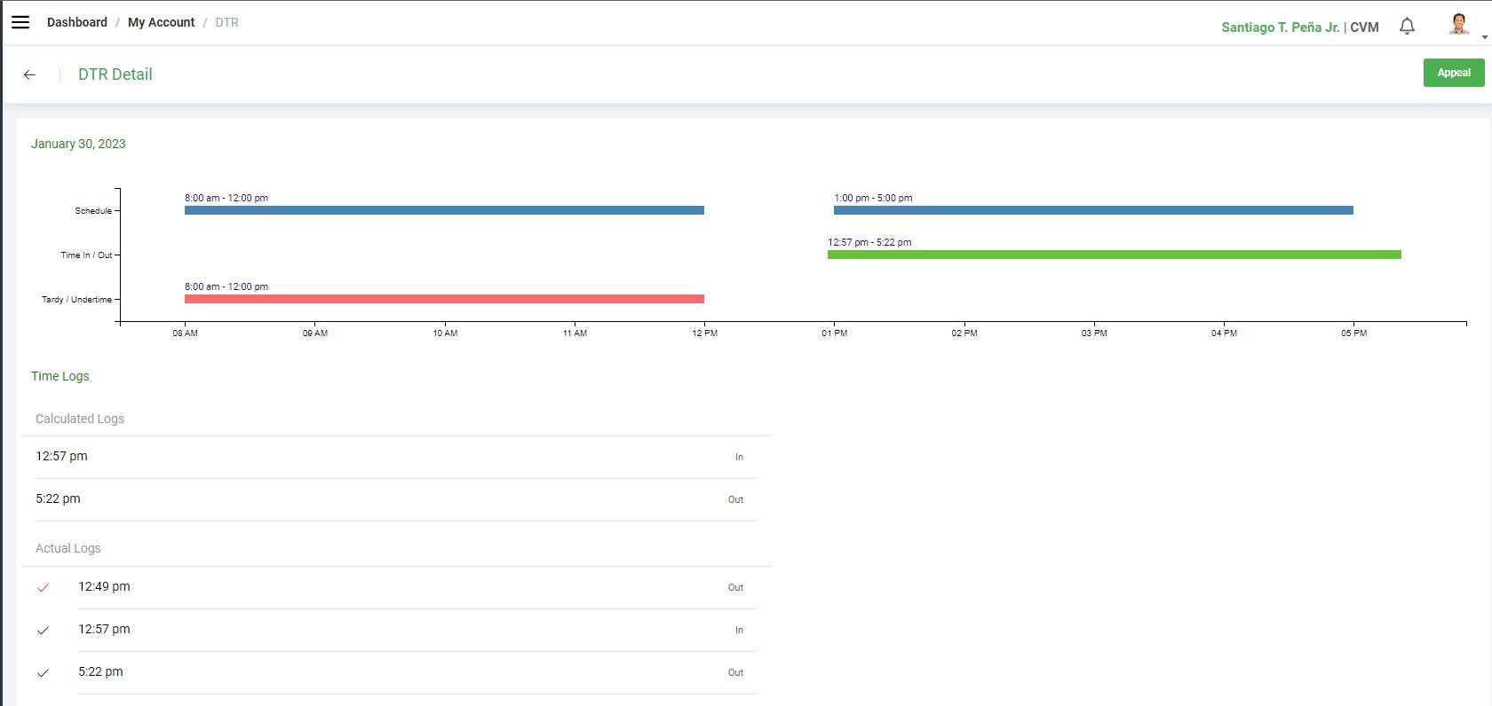Viewport: 1492px width, 706px height.
Task: Go to Dashboard breadcrumb
Action: (x=77, y=22)
